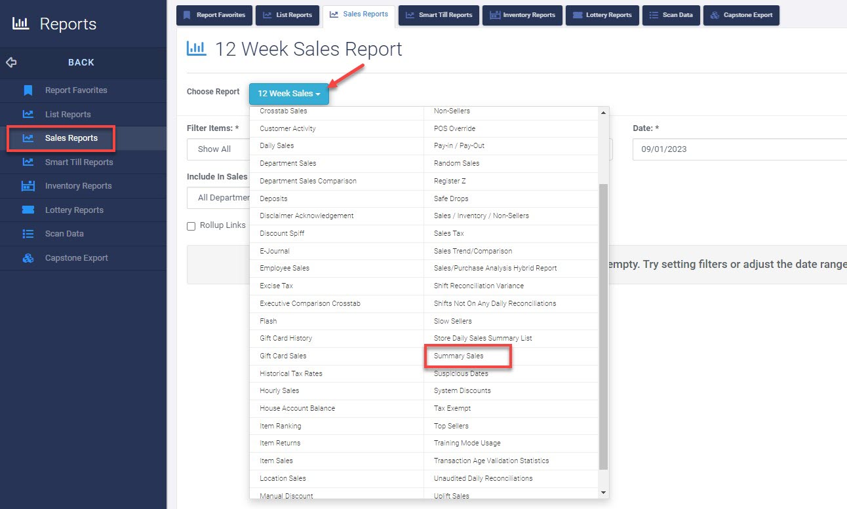Switch to the Inventory Reports tab
Image resolution: width=847 pixels, height=509 pixels.
(522, 15)
